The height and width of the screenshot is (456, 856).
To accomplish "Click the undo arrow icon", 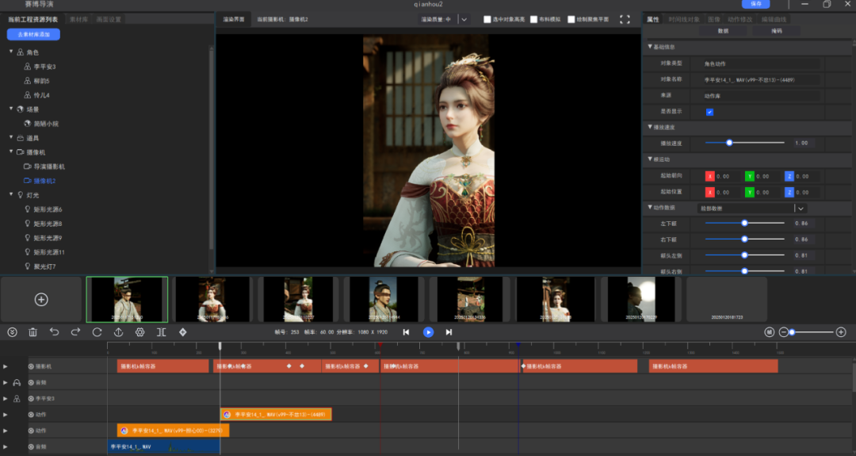I will coord(54,332).
